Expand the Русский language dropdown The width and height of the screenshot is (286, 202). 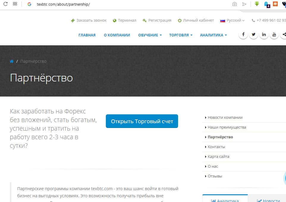pos(232,20)
